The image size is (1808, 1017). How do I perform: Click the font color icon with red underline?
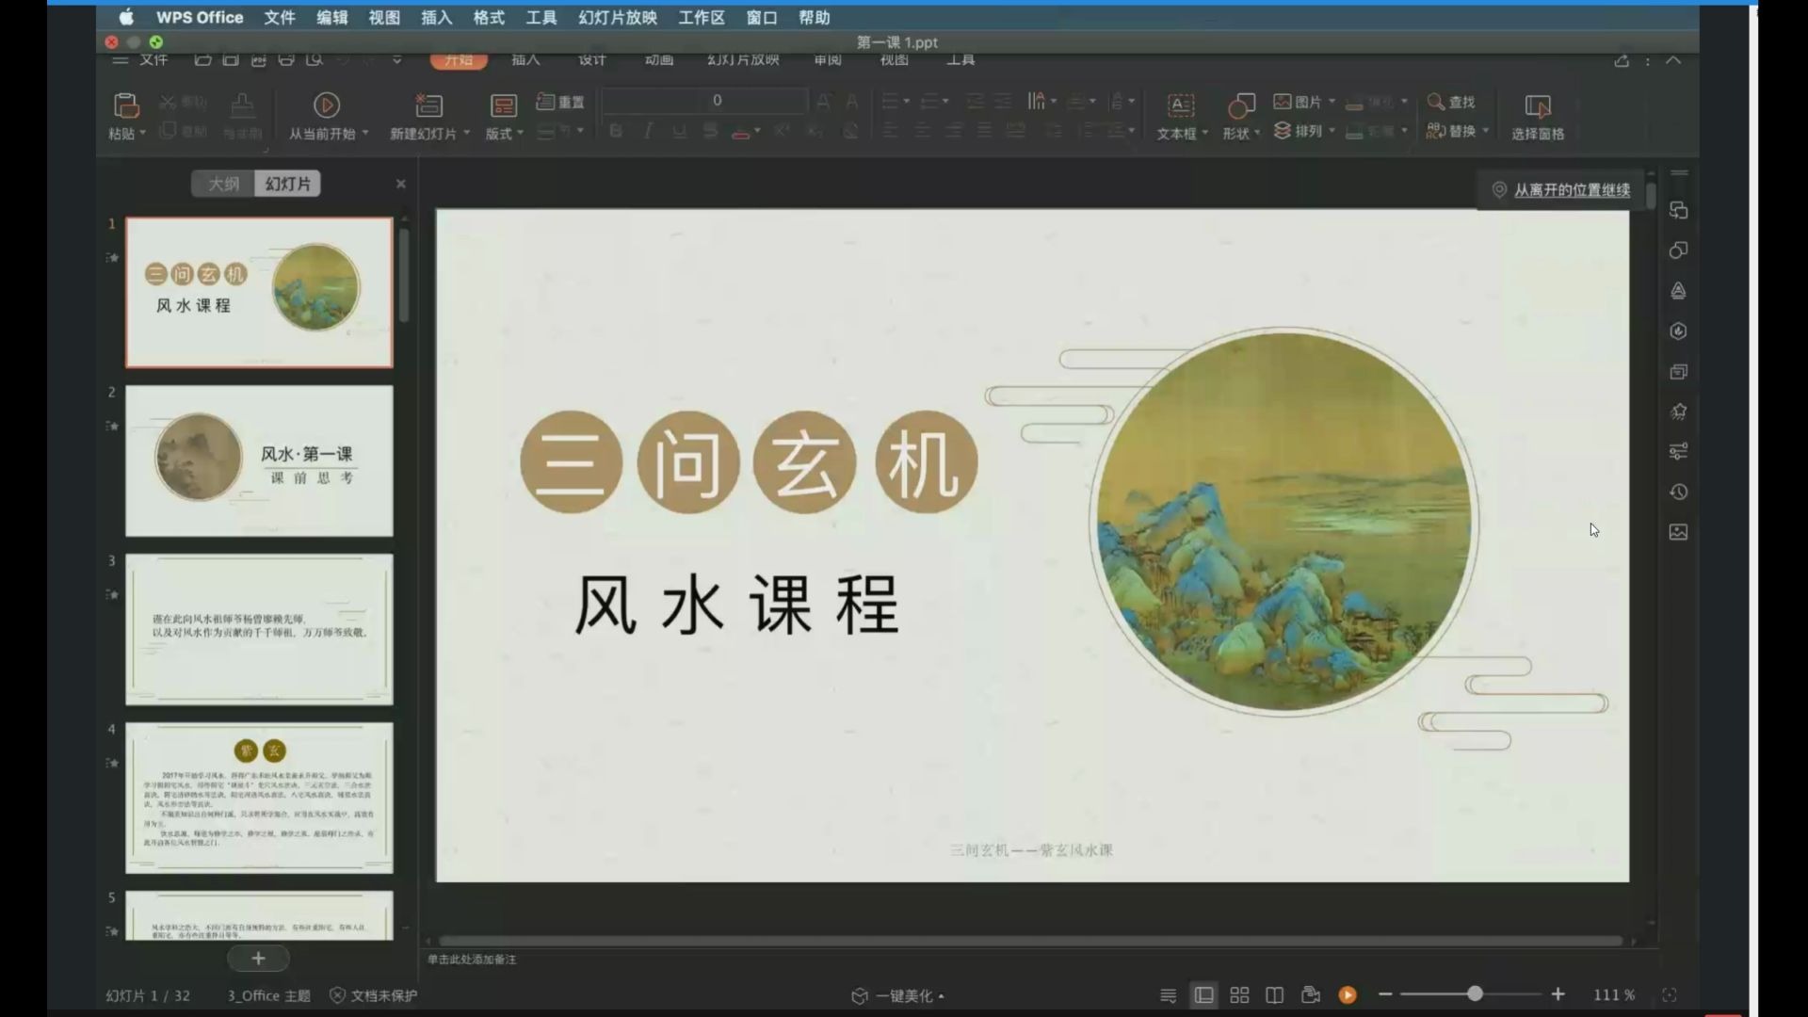click(741, 131)
